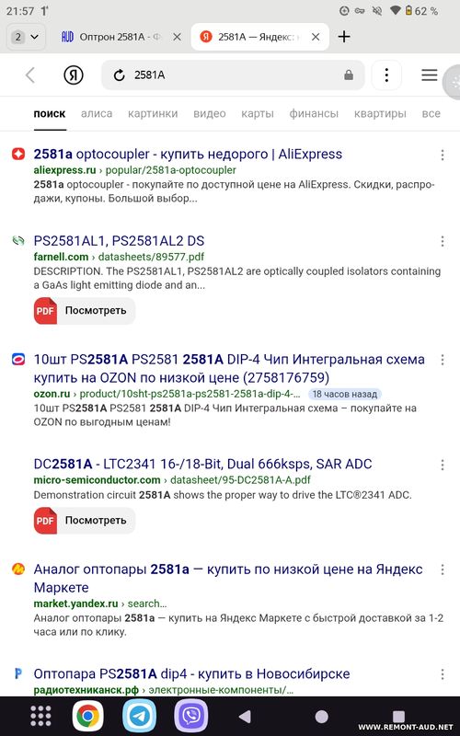Go back with the left arrow icon
Image resolution: width=460 pixels, height=736 pixels.
click(30, 75)
